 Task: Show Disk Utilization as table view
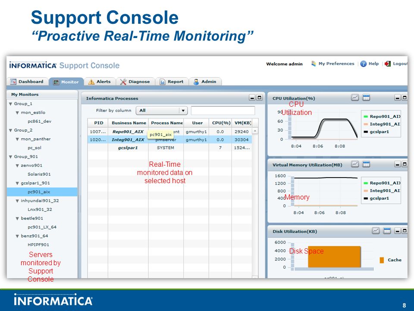387,231
